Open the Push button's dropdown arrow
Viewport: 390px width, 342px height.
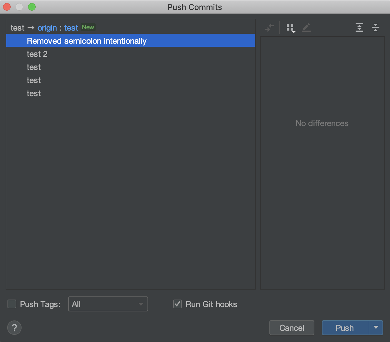(376, 328)
